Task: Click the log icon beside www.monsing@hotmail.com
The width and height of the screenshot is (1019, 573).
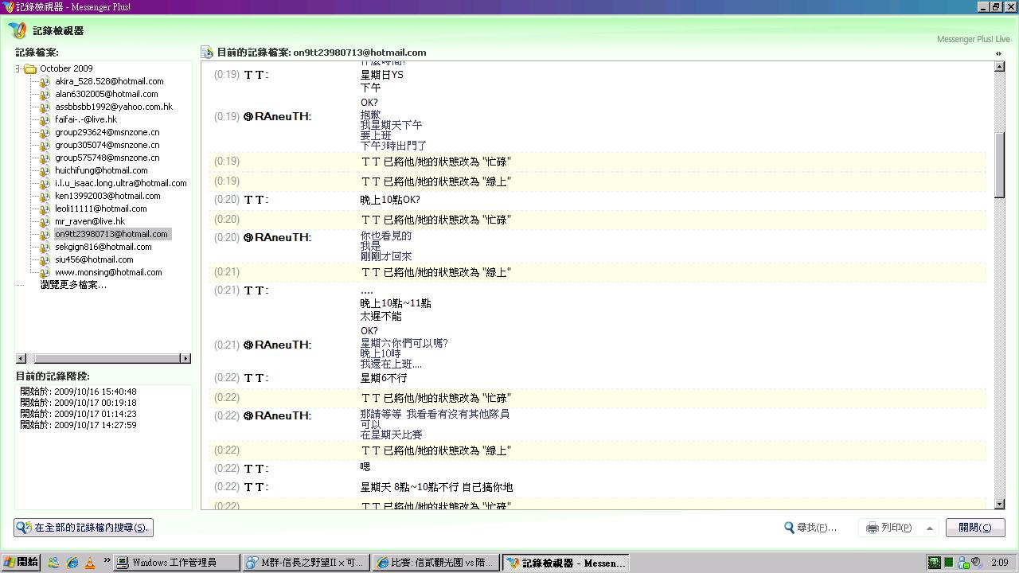Action: point(45,272)
